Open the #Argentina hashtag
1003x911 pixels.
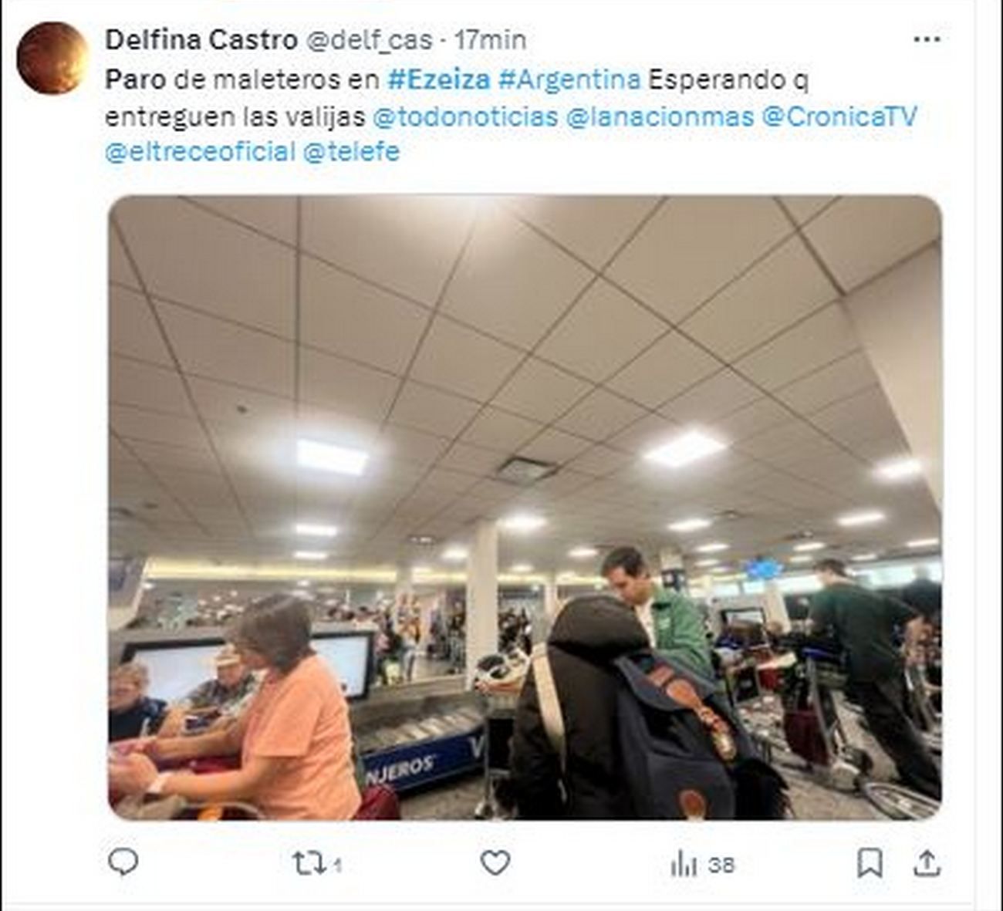tap(569, 79)
